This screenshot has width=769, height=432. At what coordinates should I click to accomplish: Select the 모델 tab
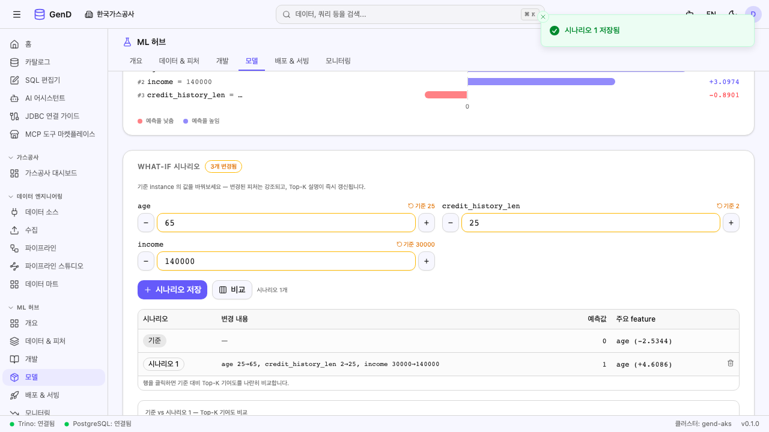click(252, 61)
